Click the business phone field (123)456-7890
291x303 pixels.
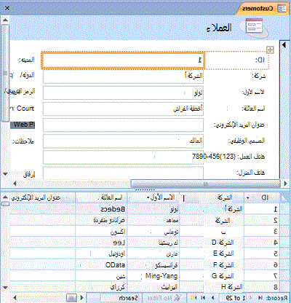[x=123, y=157]
